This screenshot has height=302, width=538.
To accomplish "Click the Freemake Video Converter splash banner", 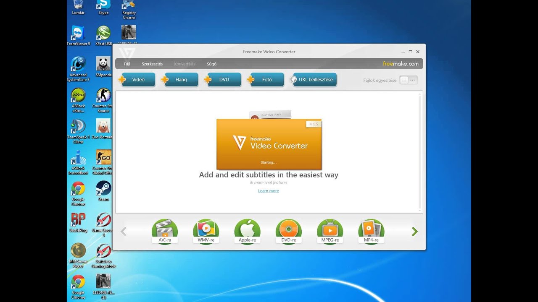I will click(x=269, y=144).
